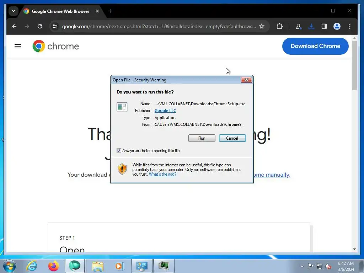Click 'Do you want to run this file?' heading
The height and width of the screenshot is (273, 364).
point(145,92)
